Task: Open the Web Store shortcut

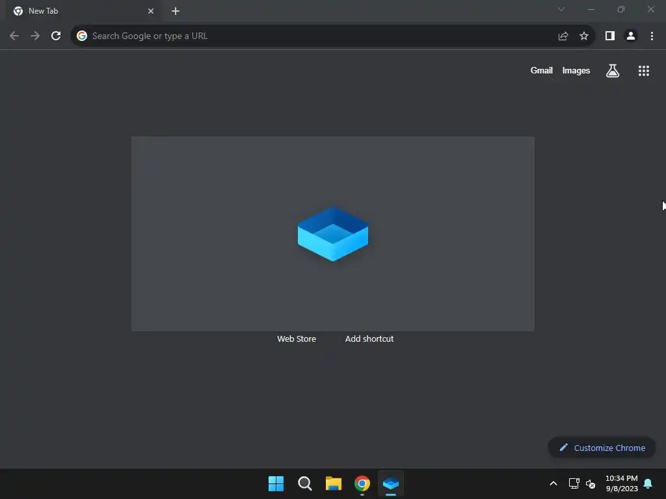Action: (297, 339)
